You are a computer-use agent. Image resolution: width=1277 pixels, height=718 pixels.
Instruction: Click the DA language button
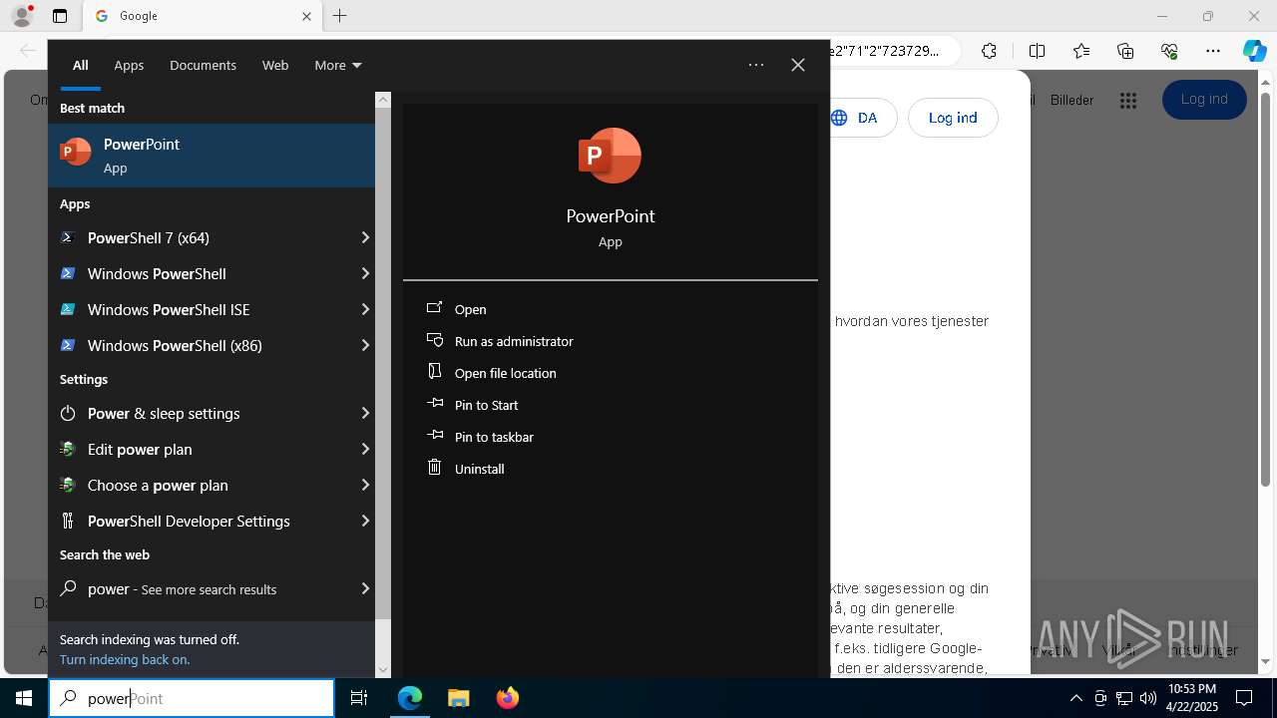(862, 118)
